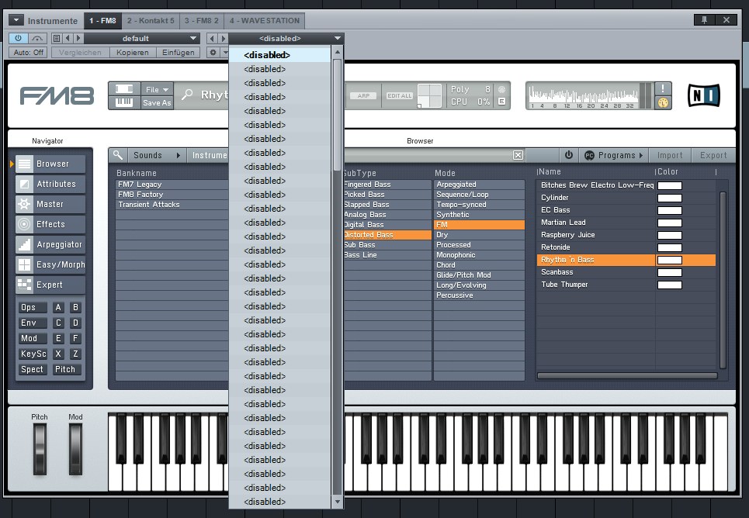Toggle the Env section button
The image size is (749, 518).
[32, 323]
